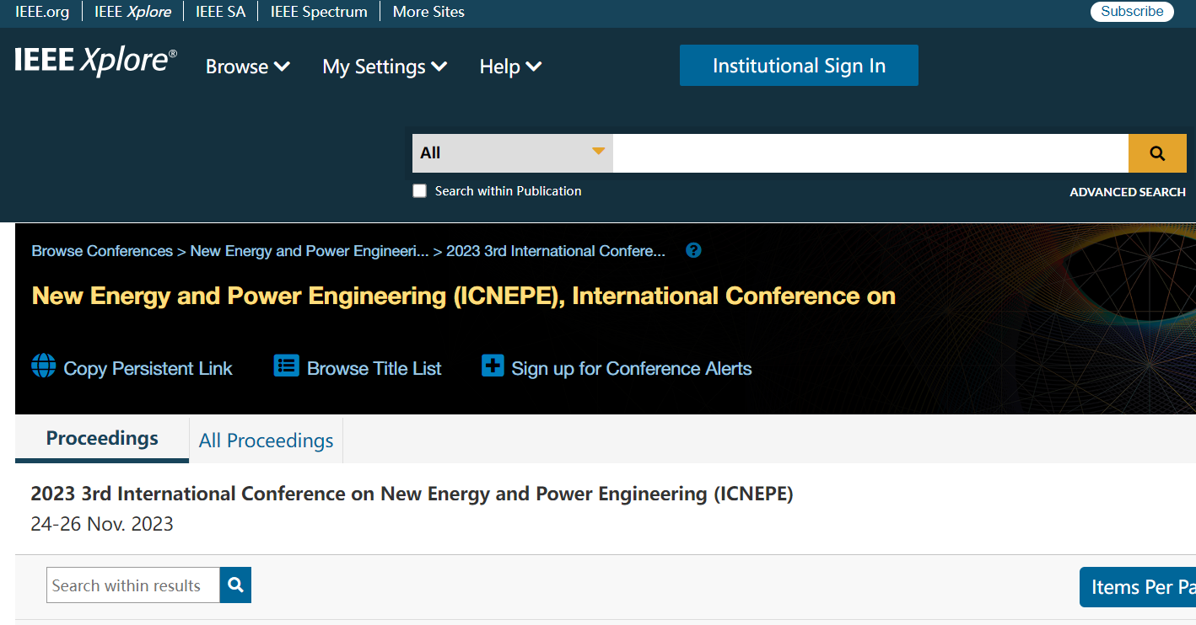Image resolution: width=1196 pixels, height=625 pixels.
Task: Open the Advanced Search link
Action: coord(1128,192)
